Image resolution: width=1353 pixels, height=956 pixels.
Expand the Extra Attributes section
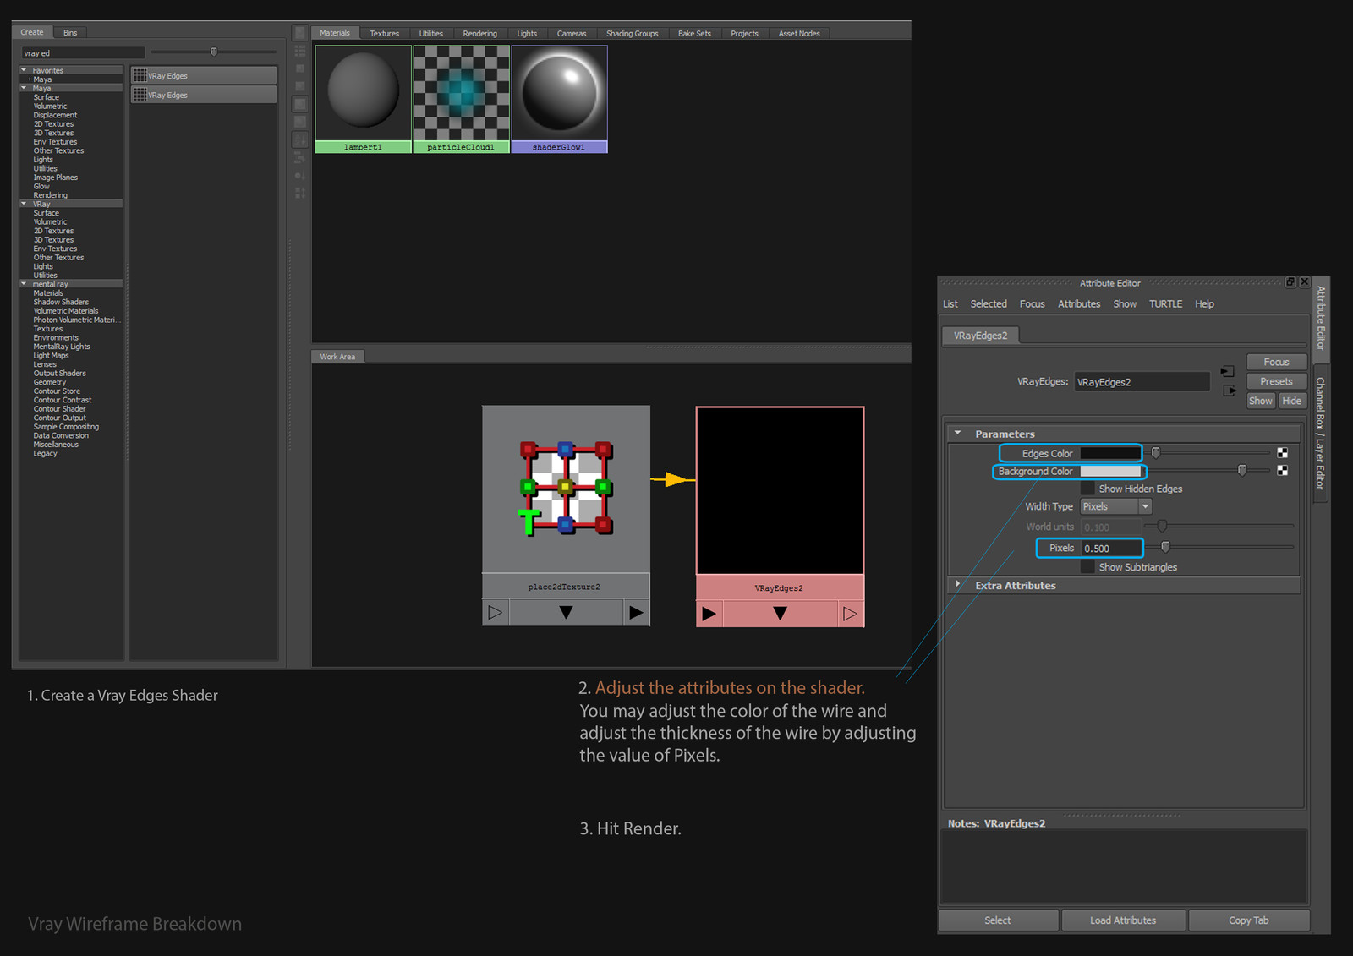[x=958, y=585]
